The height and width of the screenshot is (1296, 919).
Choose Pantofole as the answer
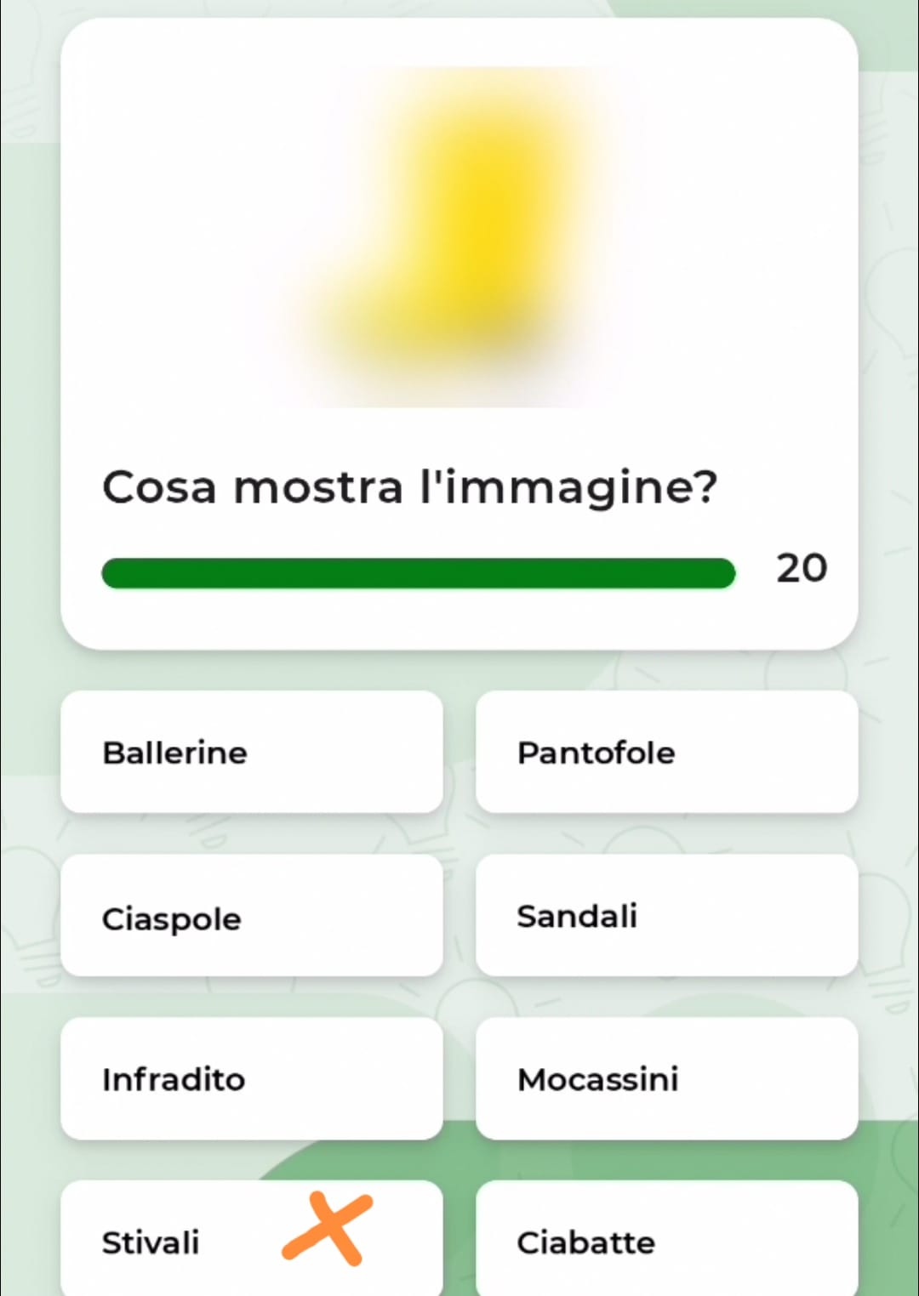pos(666,752)
